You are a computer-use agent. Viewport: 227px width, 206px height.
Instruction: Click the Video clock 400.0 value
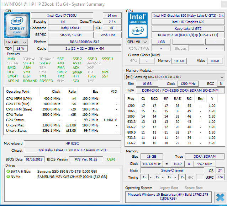click(x=215, y=61)
